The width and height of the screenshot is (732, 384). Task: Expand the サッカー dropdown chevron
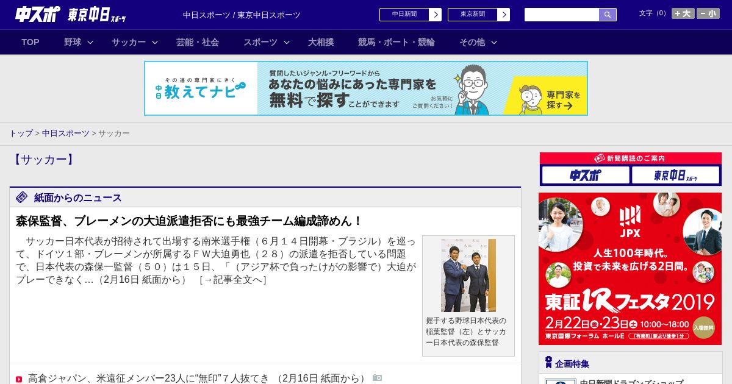[x=155, y=43]
